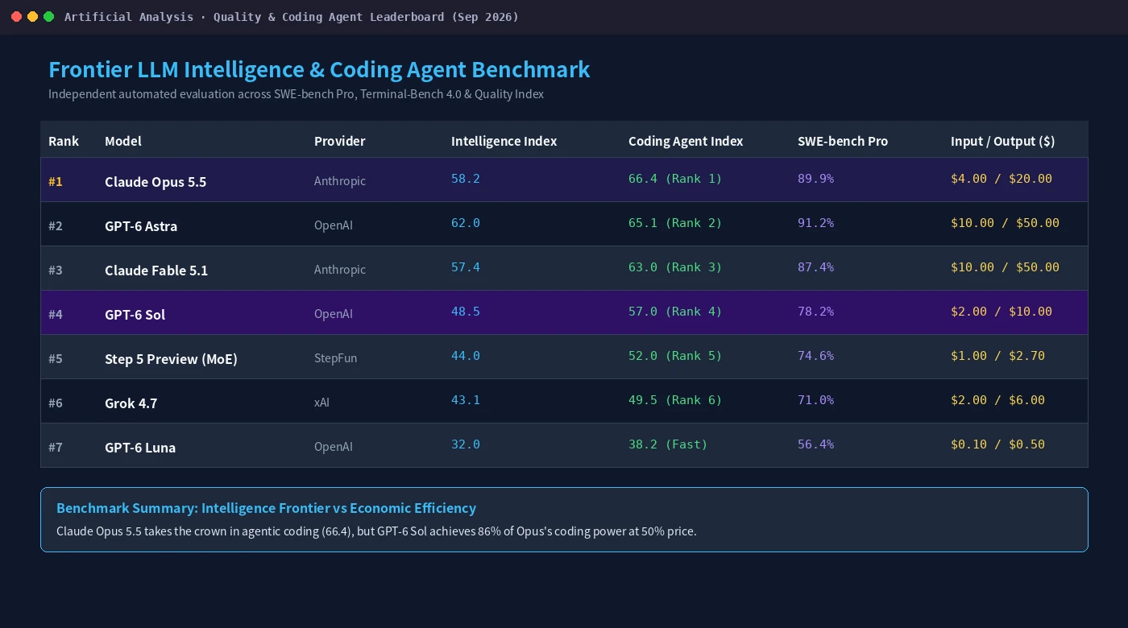1128x628 pixels.
Task: Click the '71.0%' SWE-bench Pro value
Action: 815,400
